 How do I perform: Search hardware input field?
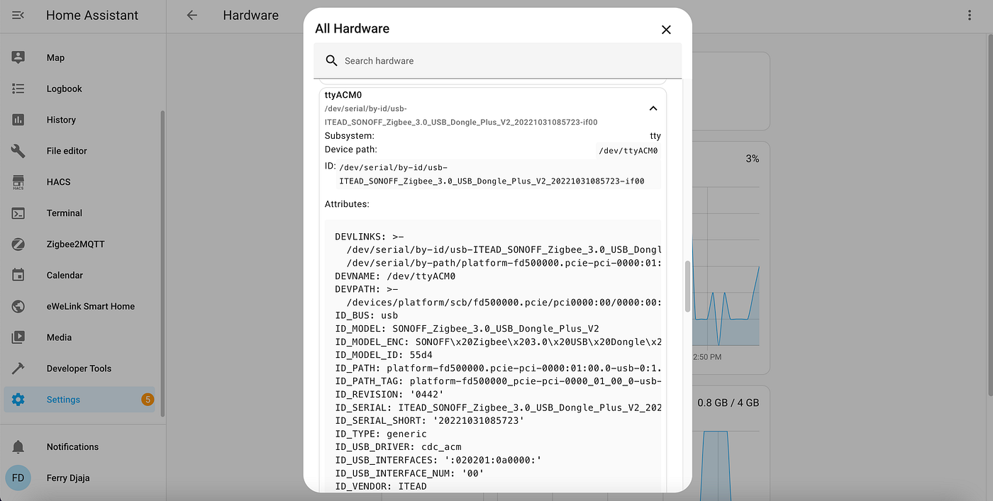click(498, 61)
